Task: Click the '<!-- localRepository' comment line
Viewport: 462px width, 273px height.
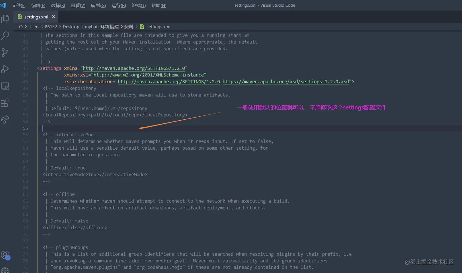Action: [x=69, y=88]
